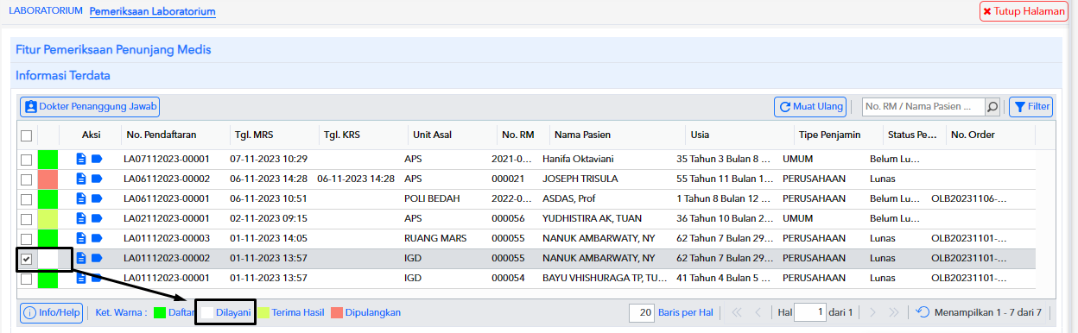Screen dimensions: 1078x333
Task: Open document icon for LA02112023-00001
Action: tap(81, 218)
